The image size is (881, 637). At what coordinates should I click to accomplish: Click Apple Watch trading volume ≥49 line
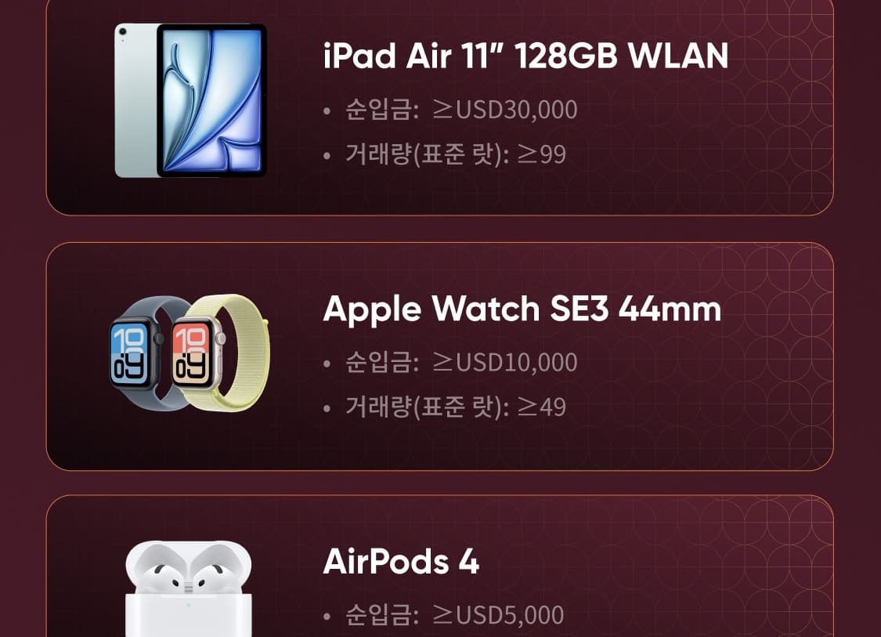coord(445,407)
